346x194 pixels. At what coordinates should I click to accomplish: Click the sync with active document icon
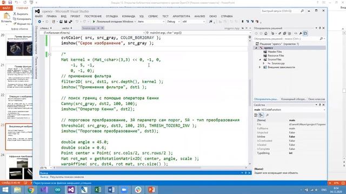pos(280,33)
